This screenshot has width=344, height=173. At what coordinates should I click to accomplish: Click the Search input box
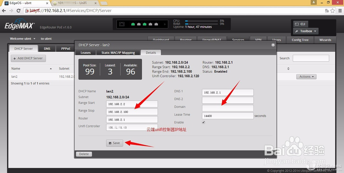311,58
